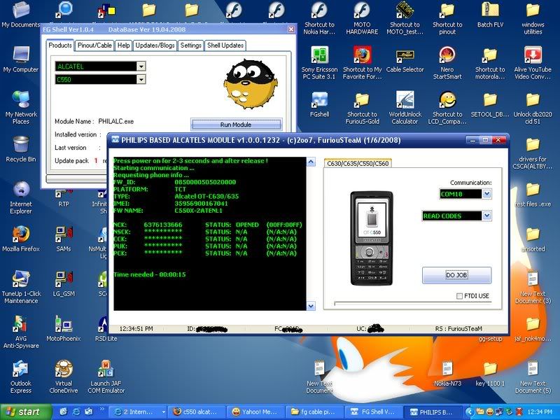The image size is (560, 420).
Task: Open key 1100 1 folder
Action: coord(490,374)
